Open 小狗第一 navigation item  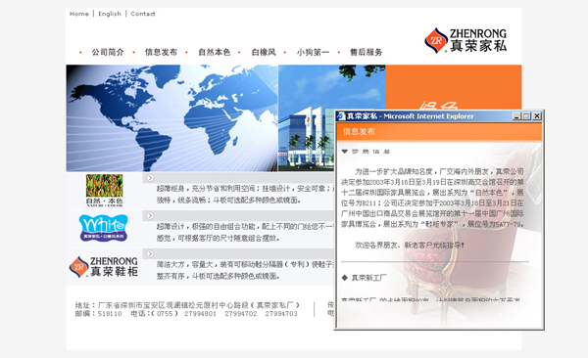[x=313, y=52]
